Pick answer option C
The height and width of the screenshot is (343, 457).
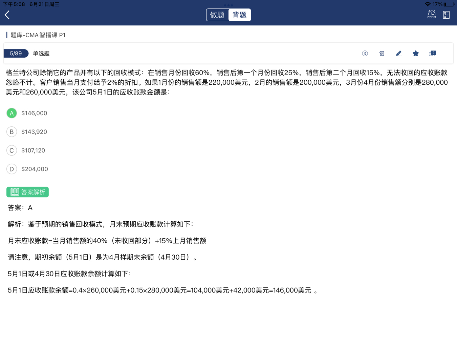(x=12, y=150)
